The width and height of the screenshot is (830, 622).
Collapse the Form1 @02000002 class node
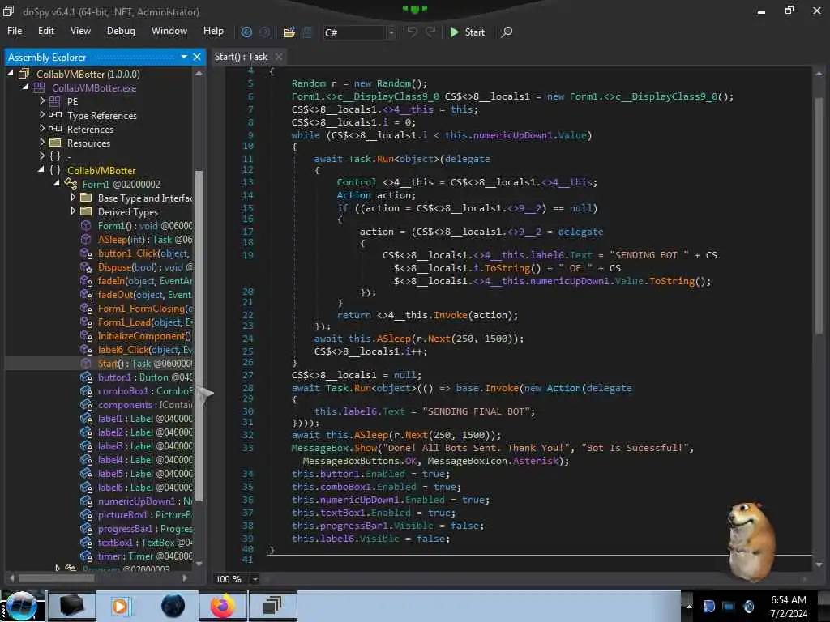tap(56, 184)
